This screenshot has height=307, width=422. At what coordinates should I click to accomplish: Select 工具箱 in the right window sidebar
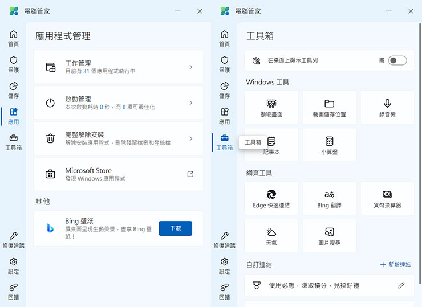click(225, 142)
